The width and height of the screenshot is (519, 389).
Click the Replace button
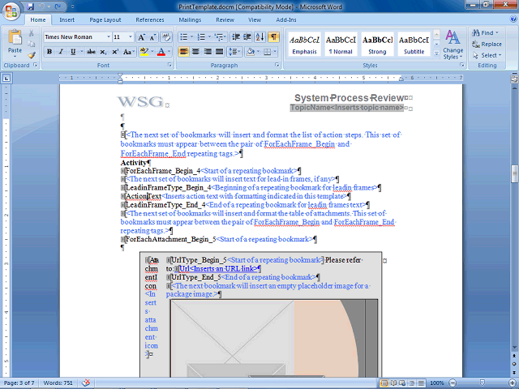(x=487, y=45)
